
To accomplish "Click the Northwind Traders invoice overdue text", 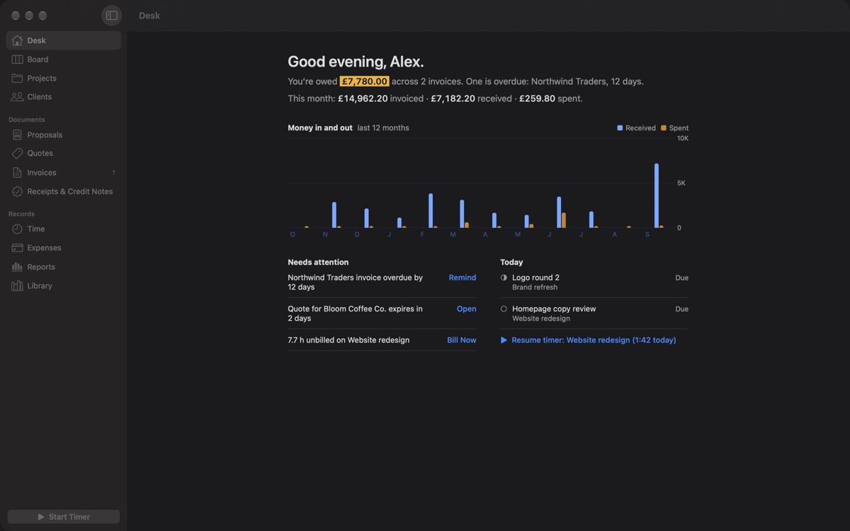I will click(x=355, y=282).
